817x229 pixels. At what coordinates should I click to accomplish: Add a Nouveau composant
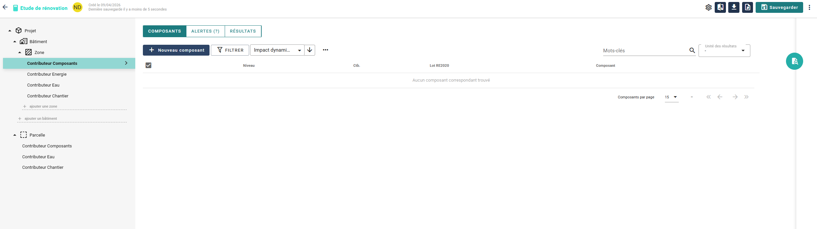176,50
